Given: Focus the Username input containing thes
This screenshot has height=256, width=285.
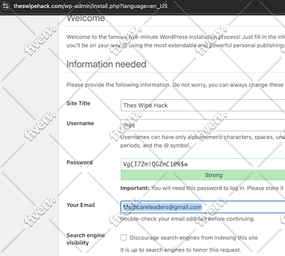Looking at the screenshot, I should [203, 125].
